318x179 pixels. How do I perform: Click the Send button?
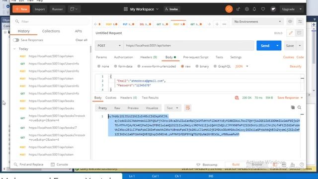coord(265,46)
